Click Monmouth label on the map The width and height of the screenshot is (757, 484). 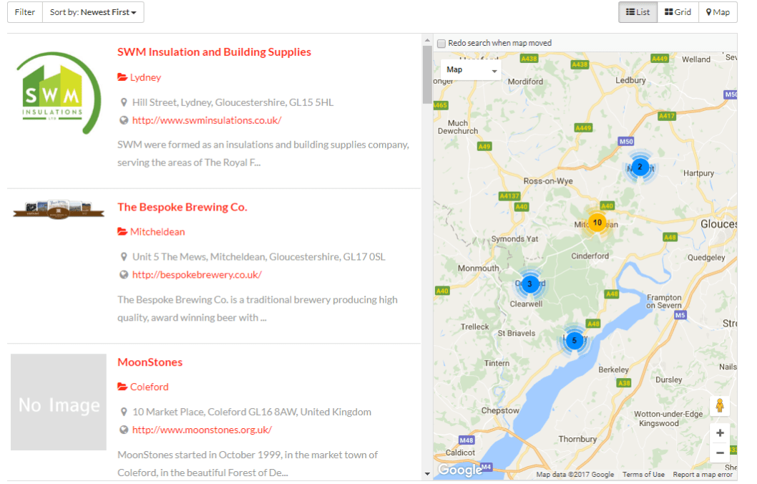(478, 268)
